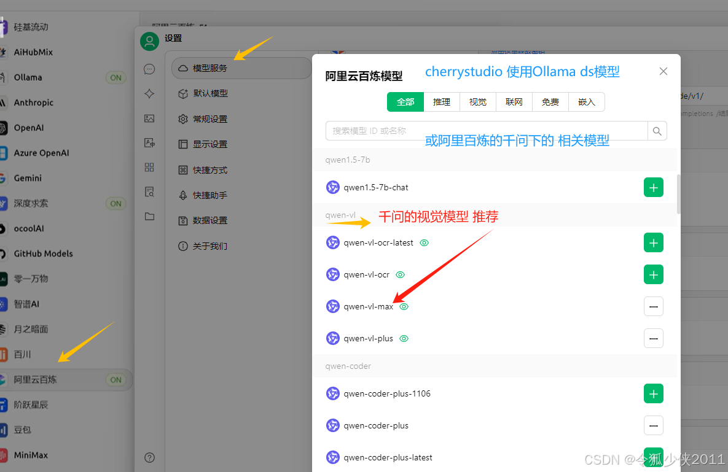Click the qwen-coder-plus-latest model name

coord(388,458)
